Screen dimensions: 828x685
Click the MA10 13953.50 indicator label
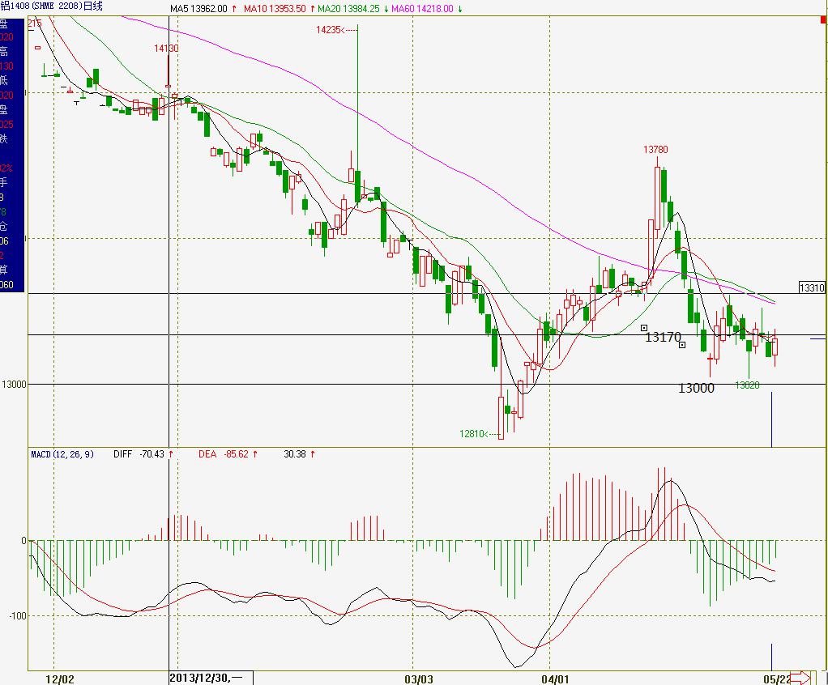(x=275, y=9)
